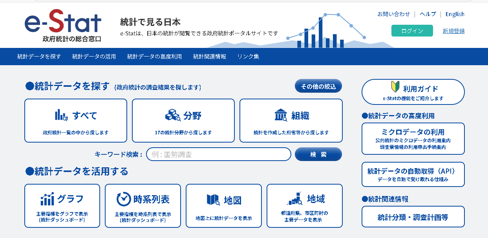The height and width of the screenshot is (238, 488).
Task: Click the building icon beside 組織
Action: [x=281, y=115]
